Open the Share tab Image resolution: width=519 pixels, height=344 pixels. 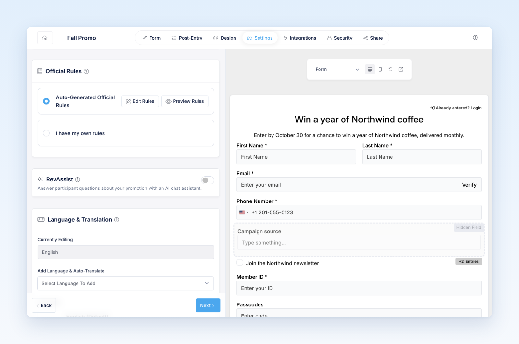[x=373, y=38]
